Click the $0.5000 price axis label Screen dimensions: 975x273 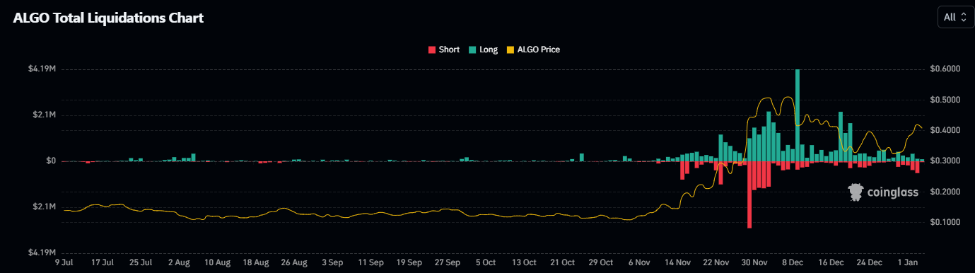click(945, 100)
